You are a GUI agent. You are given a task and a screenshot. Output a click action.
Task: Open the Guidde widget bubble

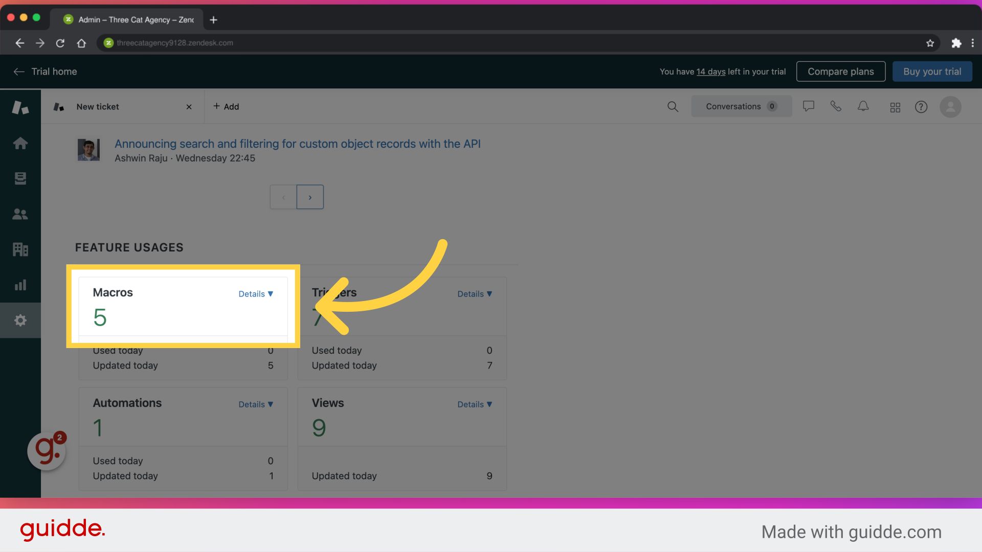[46, 451]
